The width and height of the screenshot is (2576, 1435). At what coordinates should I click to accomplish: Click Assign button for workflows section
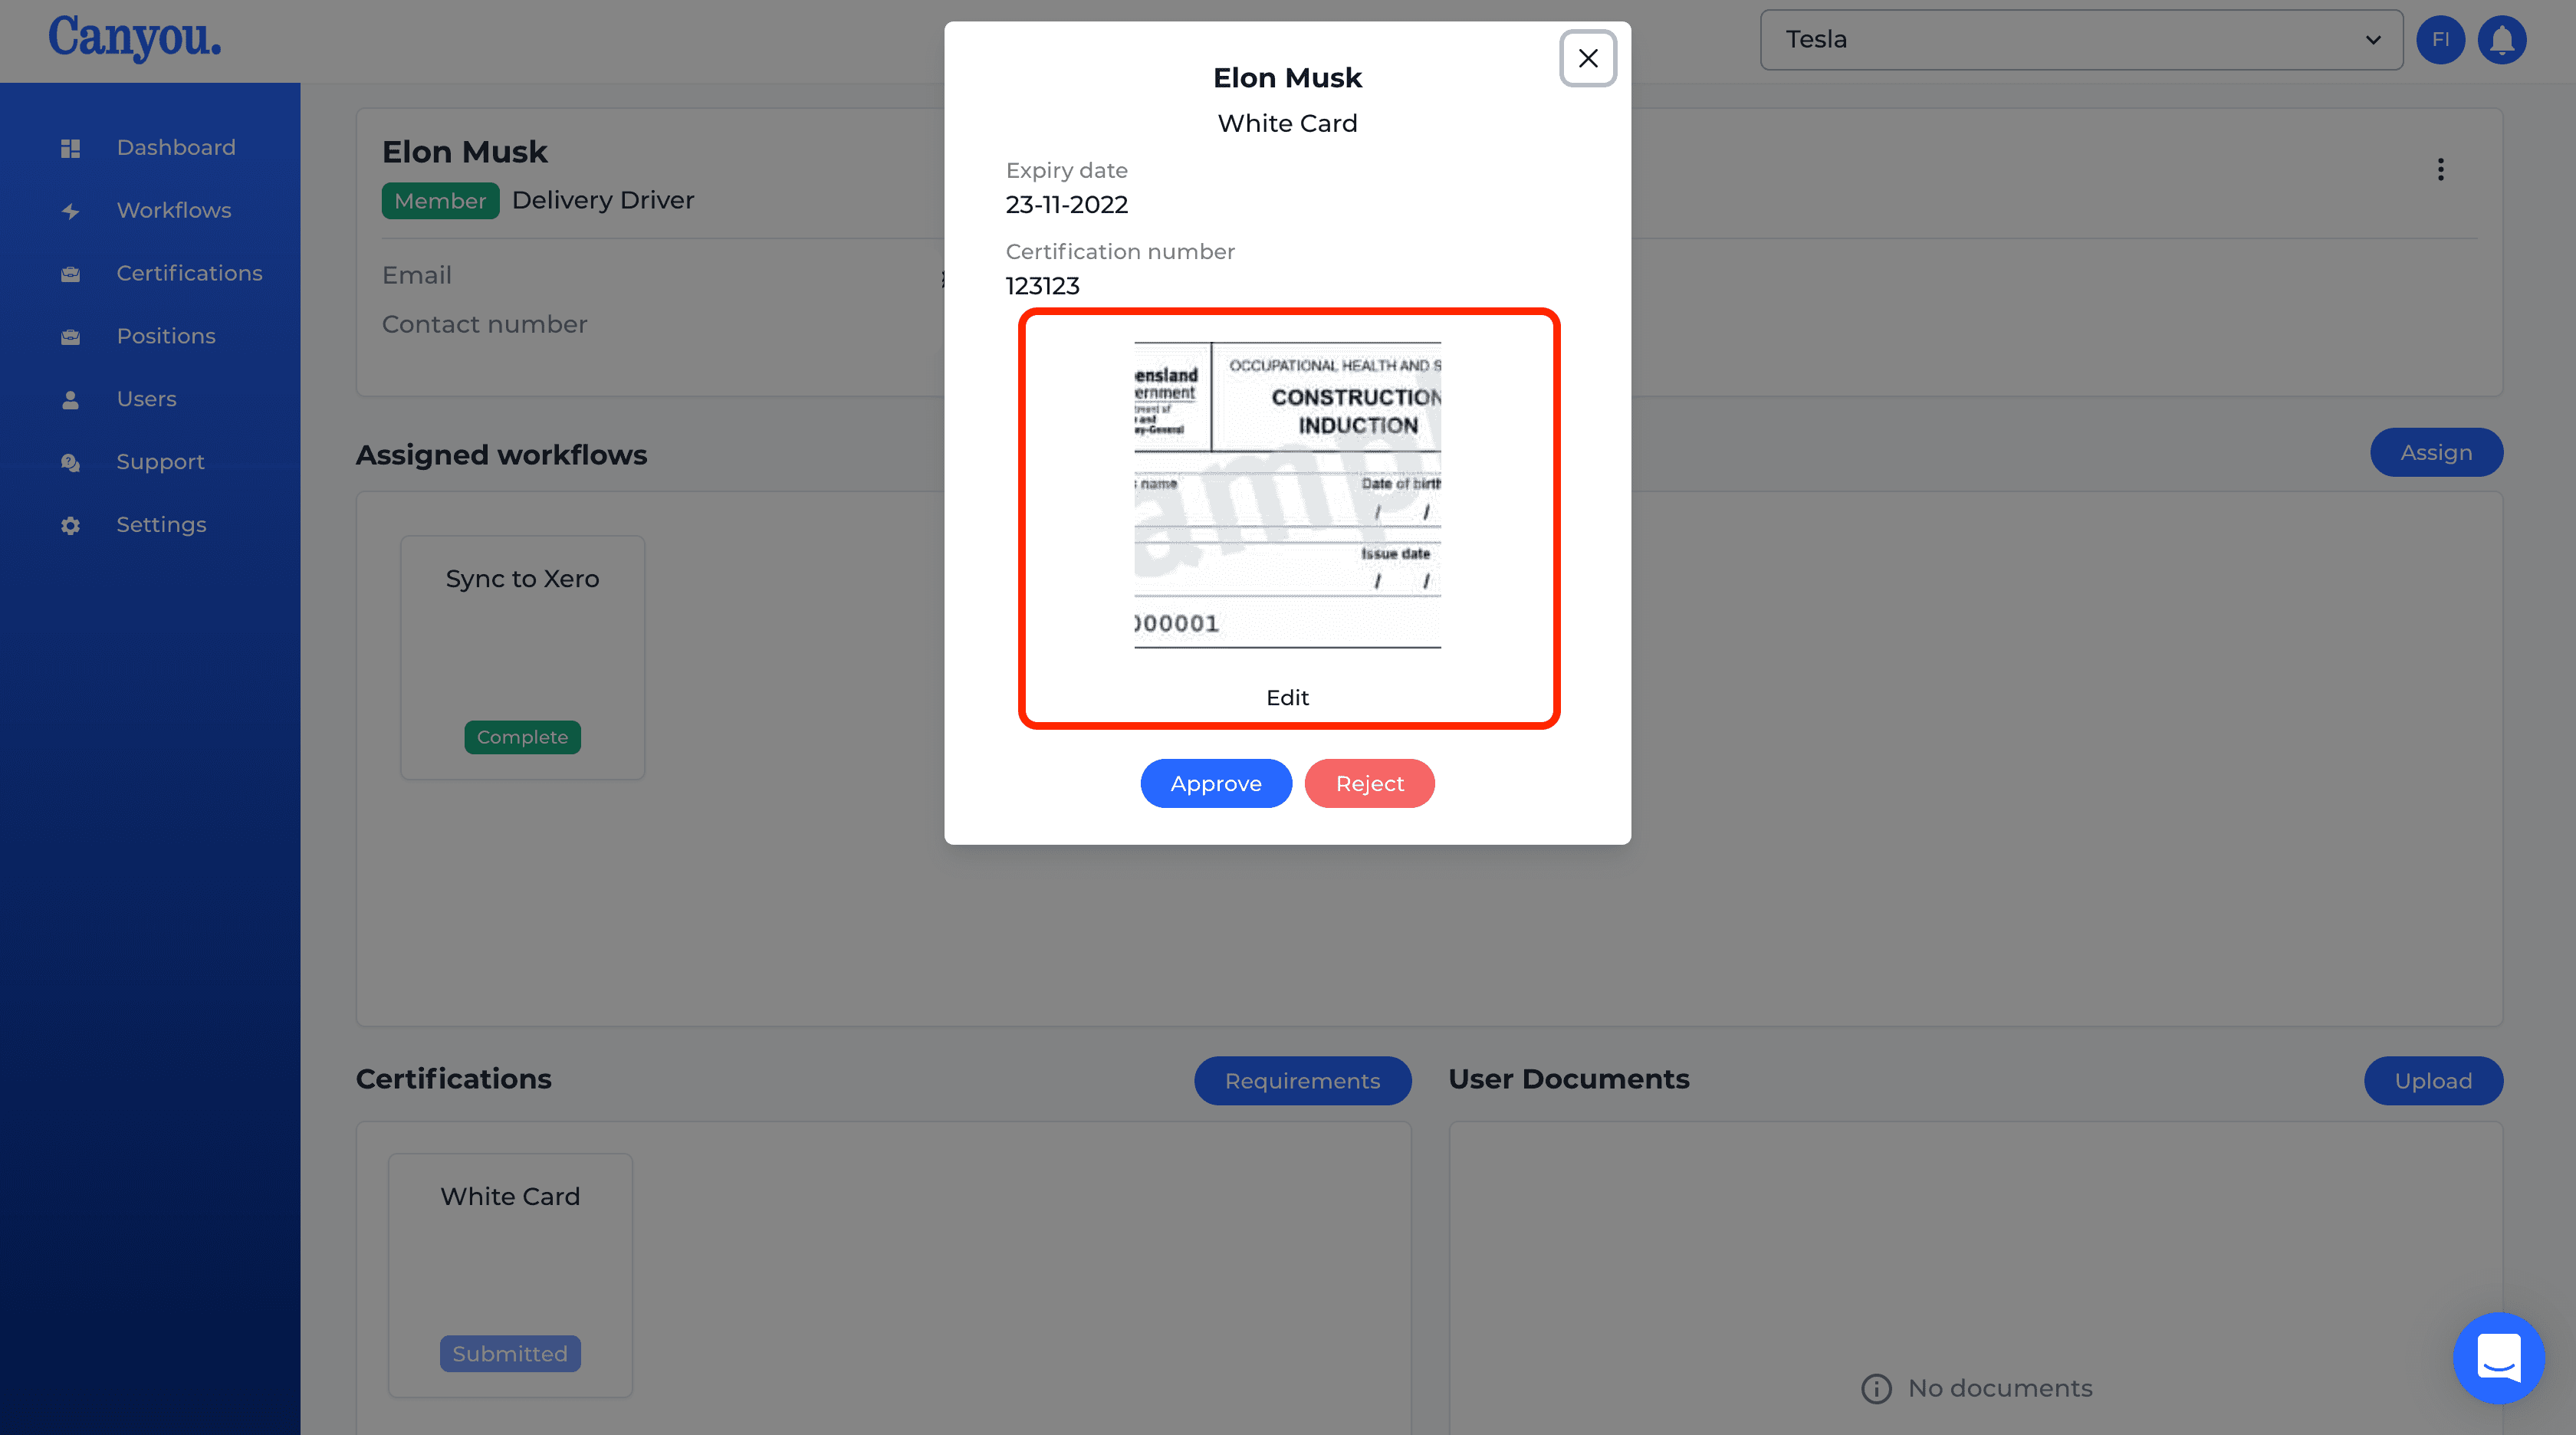pyautogui.click(x=2435, y=451)
